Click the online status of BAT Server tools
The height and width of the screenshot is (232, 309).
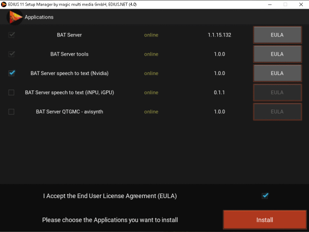(x=151, y=54)
